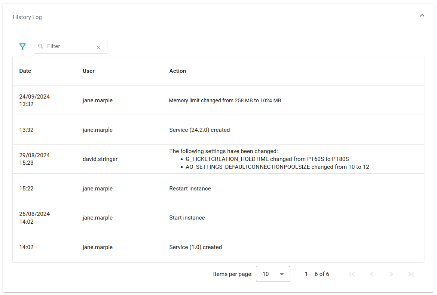Go to the next page
Viewport: 437px width, 295px height.
391,274
